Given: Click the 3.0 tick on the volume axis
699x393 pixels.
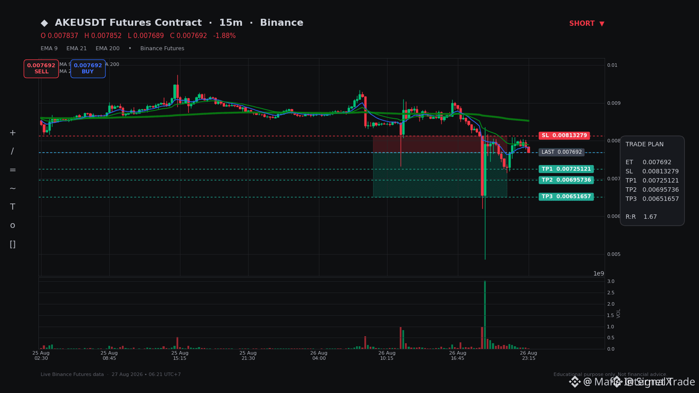Looking at the screenshot, I should click(611, 282).
